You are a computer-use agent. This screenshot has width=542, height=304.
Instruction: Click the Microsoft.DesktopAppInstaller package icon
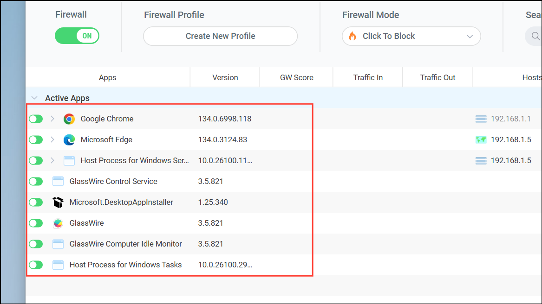pyautogui.click(x=58, y=202)
